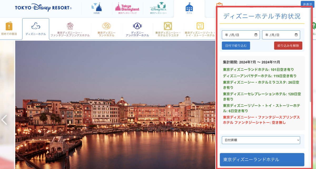Click the Toy Story Hotel 'T' icon

click(x=200, y=26)
